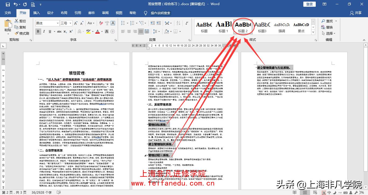Apply yellow text highlight color
Image resolution: width=368 pixels, height=195 pixels.
pyautogui.click(x=88, y=31)
